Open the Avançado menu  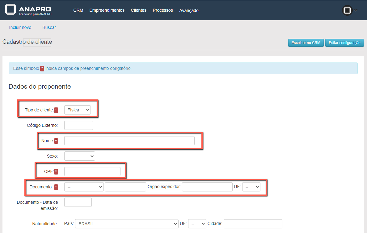pos(189,10)
